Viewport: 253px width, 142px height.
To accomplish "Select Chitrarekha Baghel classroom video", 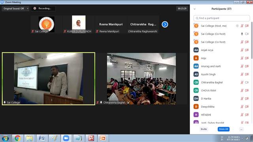I will click(x=142, y=79).
